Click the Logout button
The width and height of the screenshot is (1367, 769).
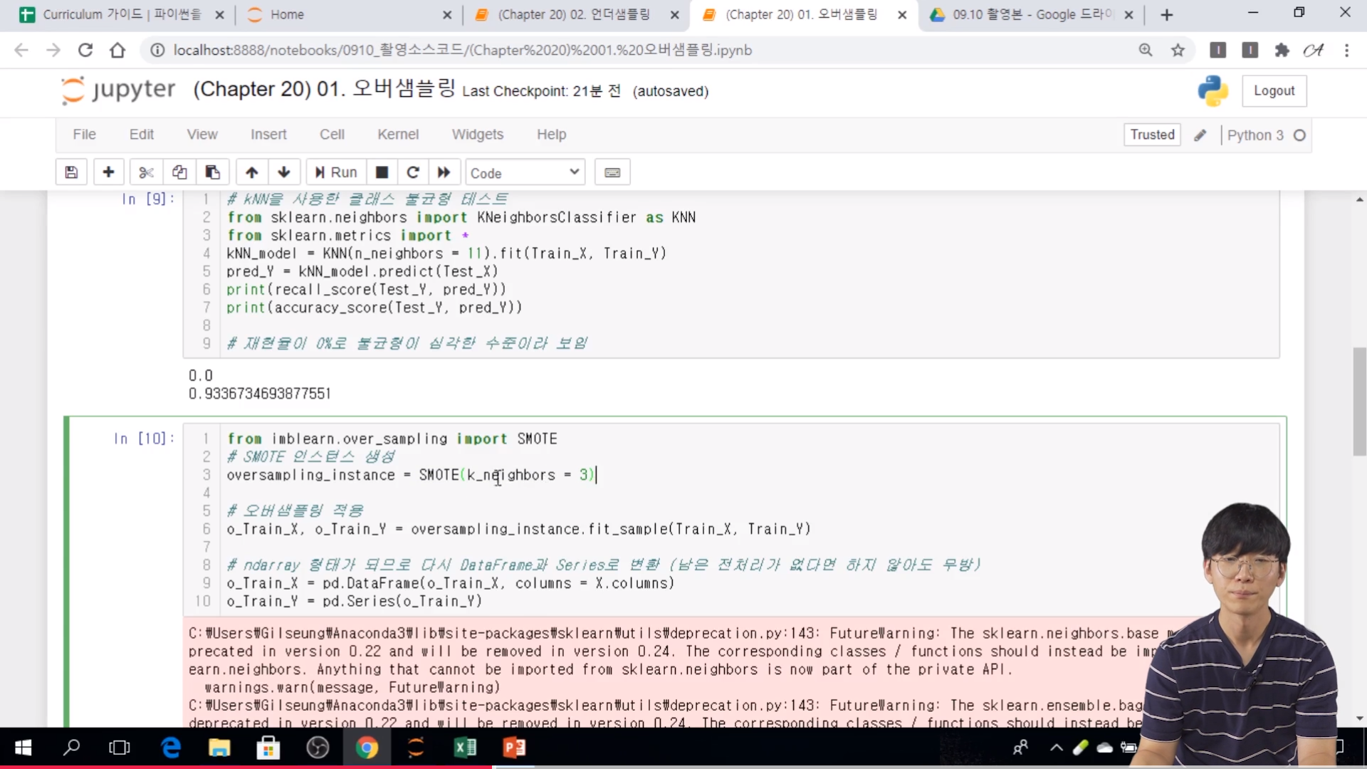click(x=1274, y=91)
